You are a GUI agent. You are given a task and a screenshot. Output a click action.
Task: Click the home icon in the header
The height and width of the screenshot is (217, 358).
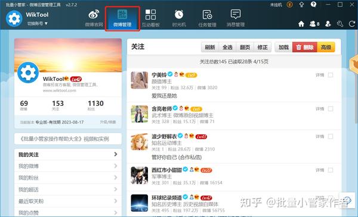point(301,24)
